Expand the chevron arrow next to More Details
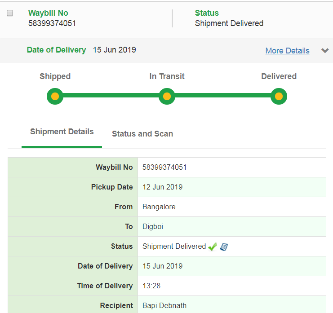Screen dimensions: 333x313 tap(325, 50)
